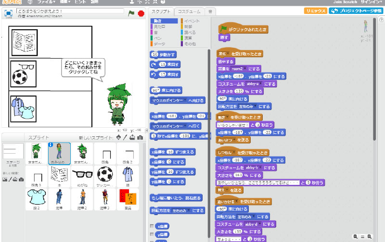The image size is (385, 242).
Task: Tick the y座標 reporter checkbox
Action: [x=152, y=235]
